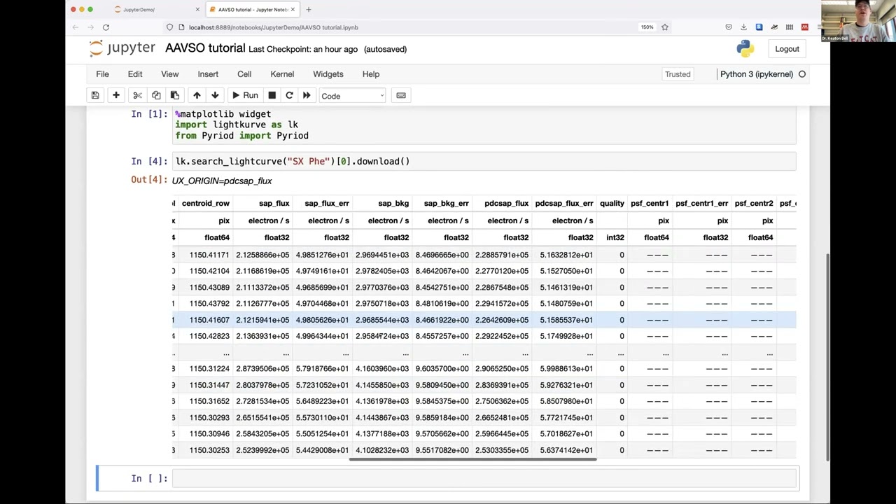Move selected cell down

pyautogui.click(x=215, y=95)
